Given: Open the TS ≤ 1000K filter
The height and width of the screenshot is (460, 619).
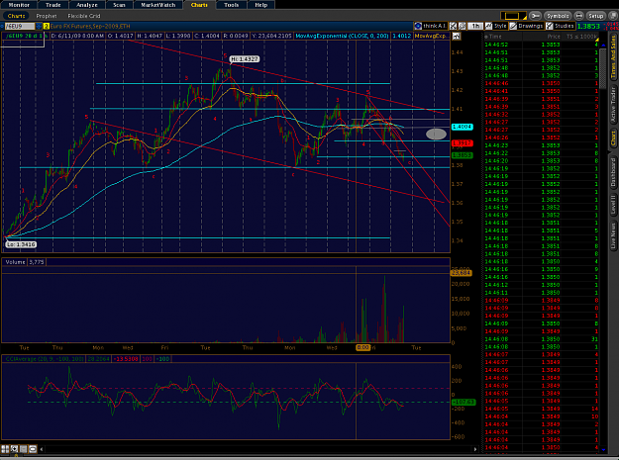Looking at the screenshot, I should click(x=581, y=37).
